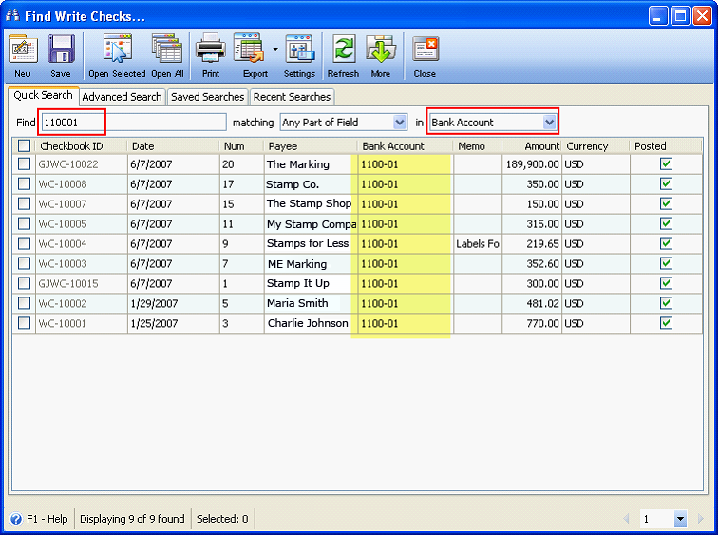The image size is (719, 536).
Task: Click Open All toolbar icon
Action: click(167, 48)
